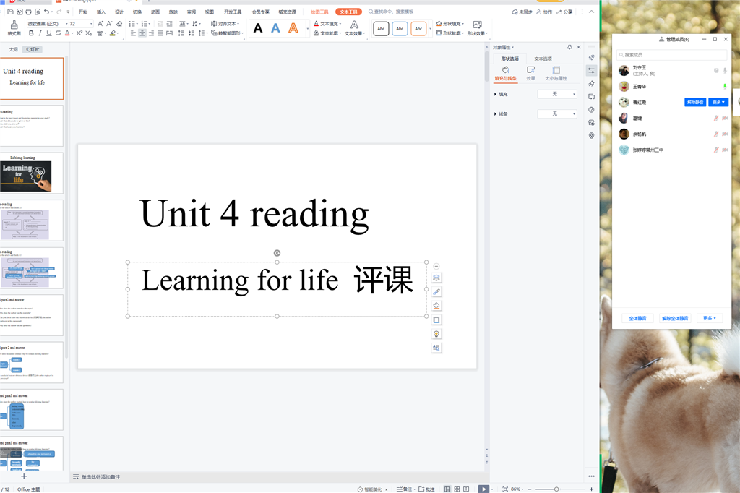Click the layers icon beside the text box
The height and width of the screenshot is (493, 740).
click(436, 278)
